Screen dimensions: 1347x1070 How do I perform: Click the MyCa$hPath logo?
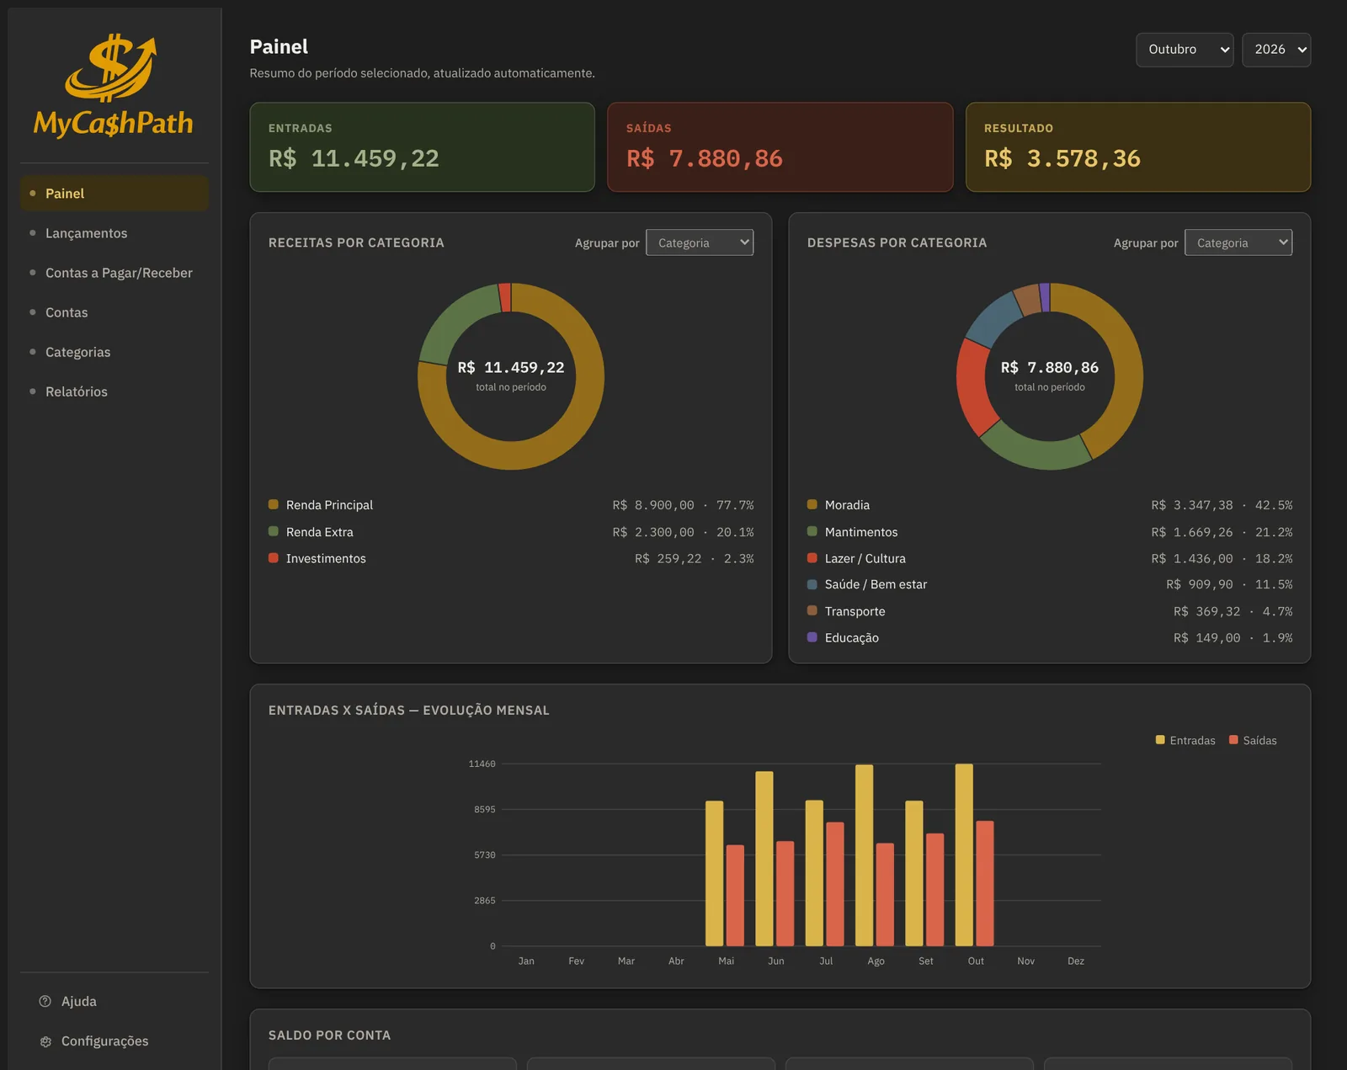point(114,85)
